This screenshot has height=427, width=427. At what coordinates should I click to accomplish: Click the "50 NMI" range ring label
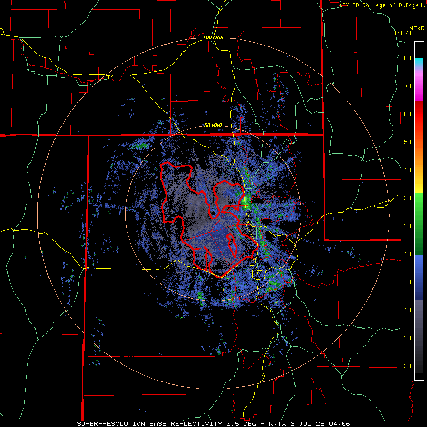[213, 126]
